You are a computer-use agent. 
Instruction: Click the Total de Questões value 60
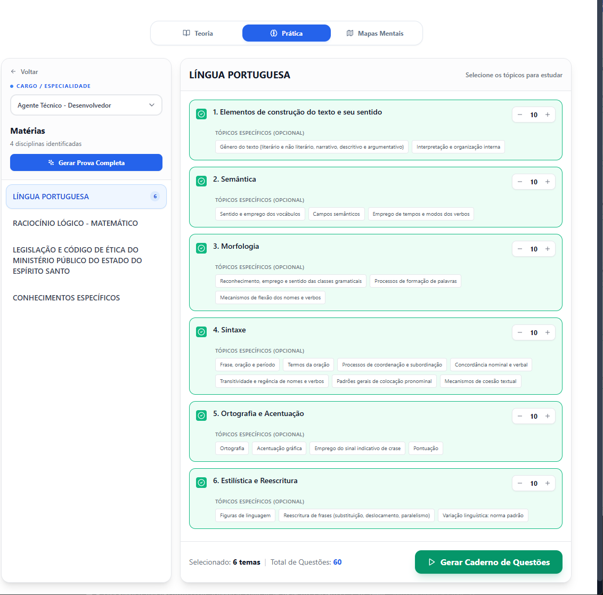(337, 562)
